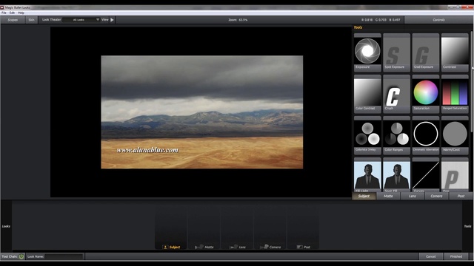Open the All Looks dropdown
The width and height of the screenshot is (474, 266).
81,20
